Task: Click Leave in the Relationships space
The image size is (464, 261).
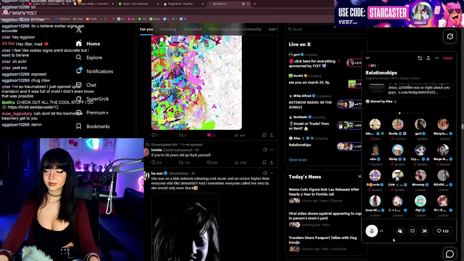Action: (447, 58)
